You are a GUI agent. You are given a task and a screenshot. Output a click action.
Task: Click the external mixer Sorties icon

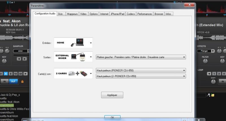tap(79, 57)
